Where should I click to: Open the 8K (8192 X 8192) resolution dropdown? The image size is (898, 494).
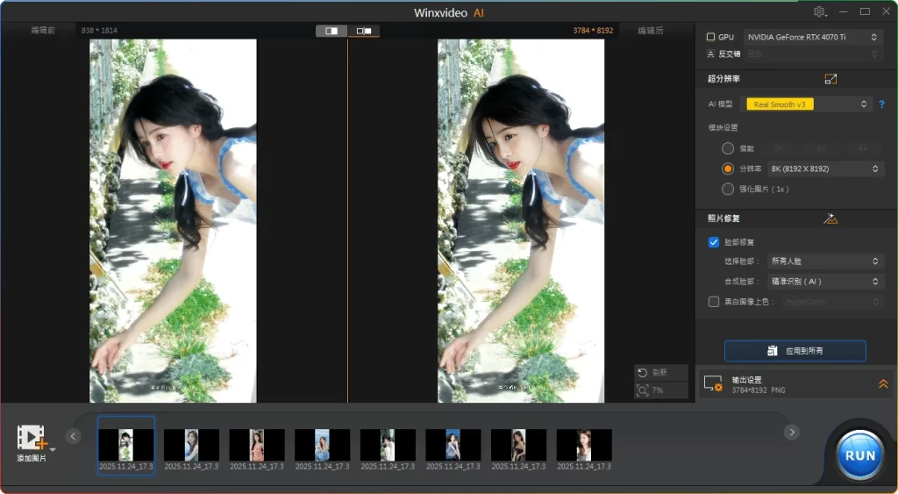pyautogui.click(x=824, y=168)
